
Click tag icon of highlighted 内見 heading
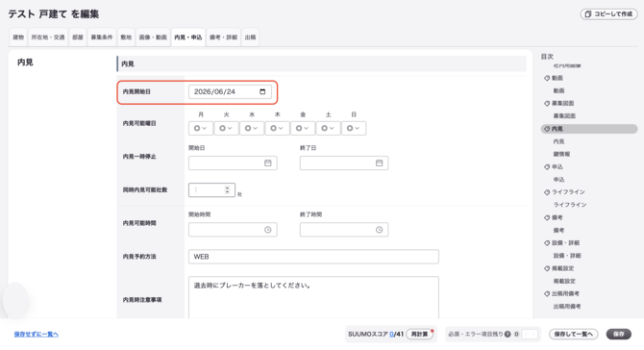click(547, 129)
